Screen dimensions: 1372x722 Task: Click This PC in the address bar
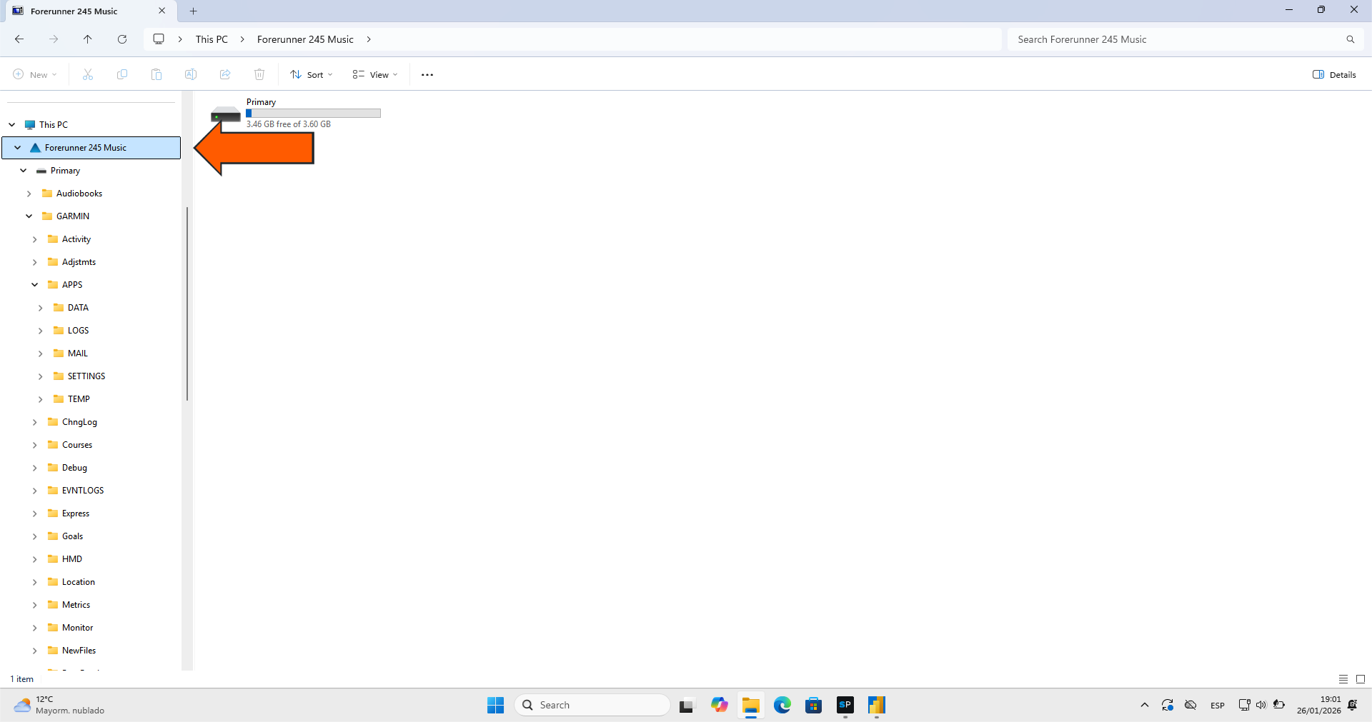[x=212, y=39]
